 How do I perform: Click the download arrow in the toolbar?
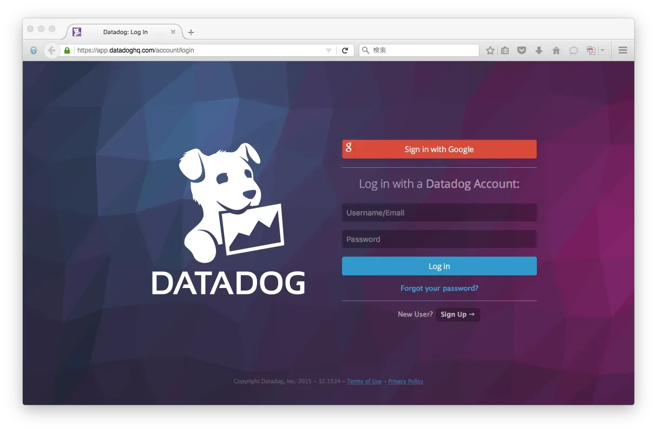point(539,50)
